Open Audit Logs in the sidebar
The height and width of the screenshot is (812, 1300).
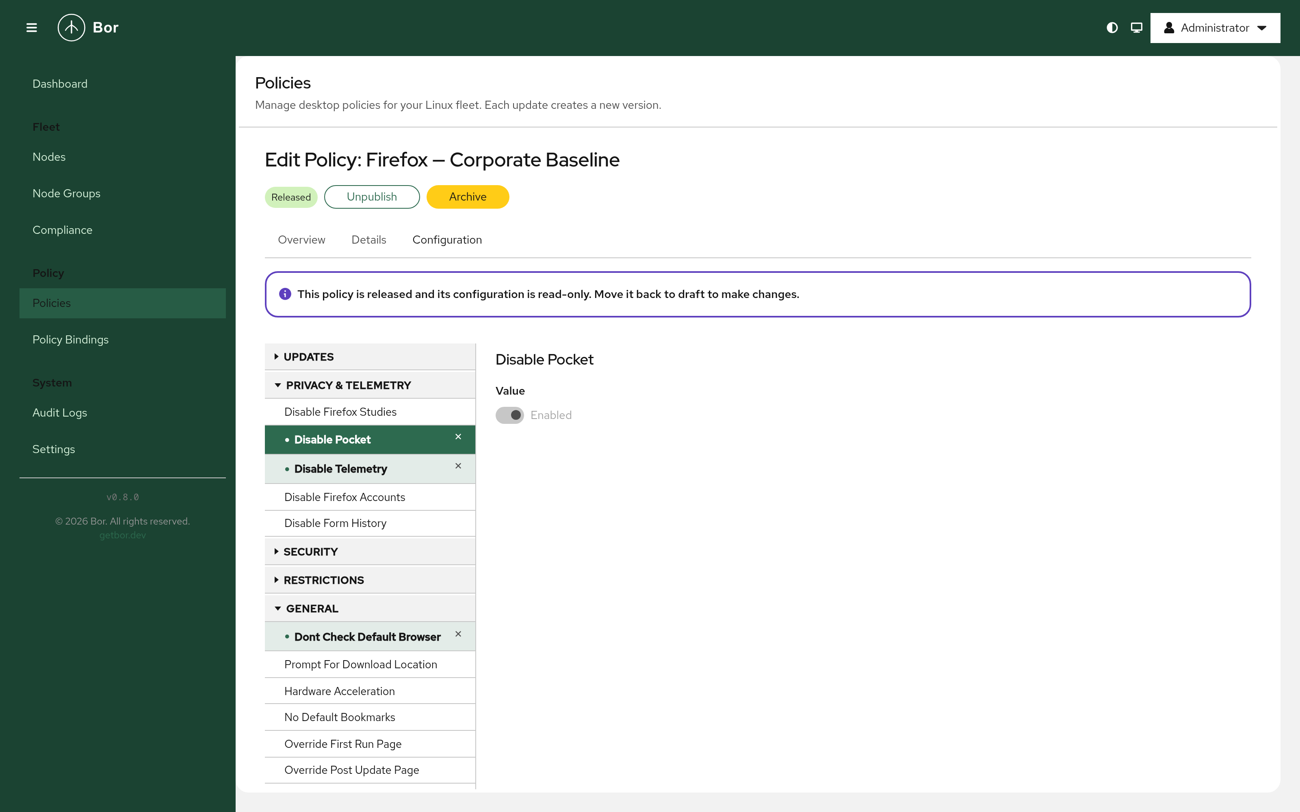point(122,412)
